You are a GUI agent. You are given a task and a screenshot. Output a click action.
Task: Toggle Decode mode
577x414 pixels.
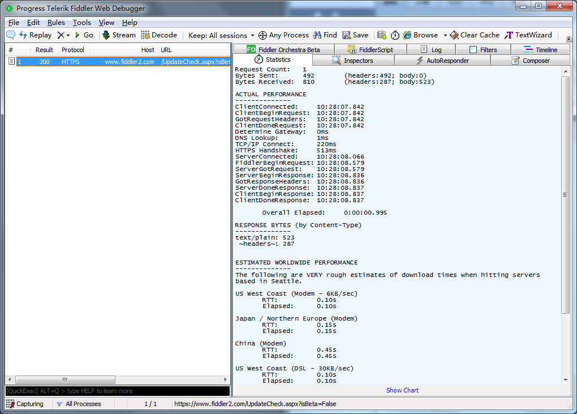pos(159,35)
